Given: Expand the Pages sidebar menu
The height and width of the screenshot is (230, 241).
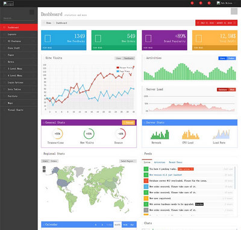Looking at the screenshot, I should [19, 55].
